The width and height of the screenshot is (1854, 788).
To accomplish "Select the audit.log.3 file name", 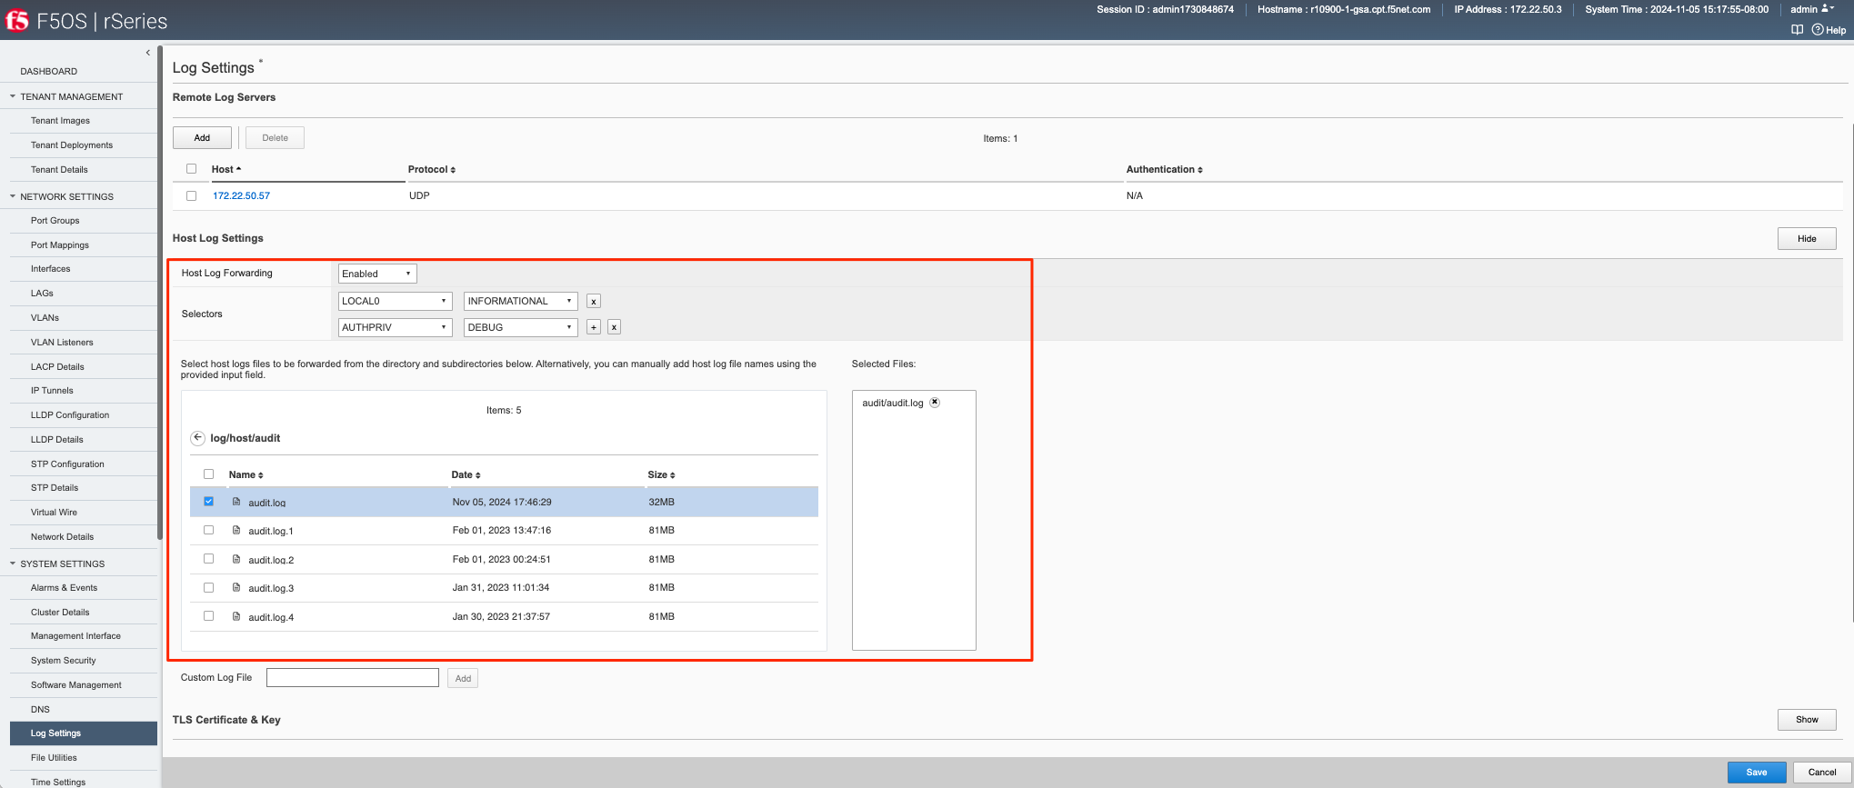I will pyautogui.click(x=271, y=588).
